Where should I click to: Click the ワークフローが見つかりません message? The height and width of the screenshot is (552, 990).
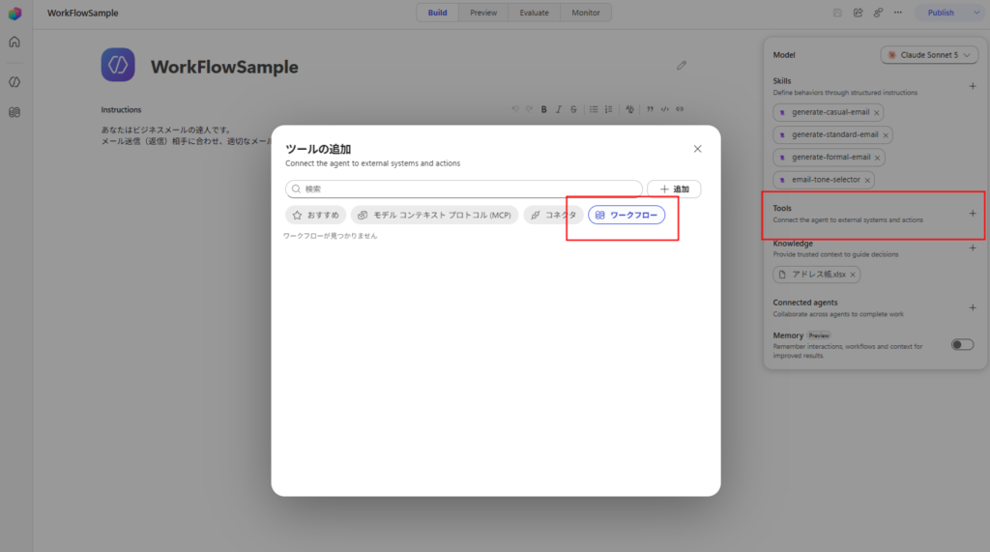331,236
